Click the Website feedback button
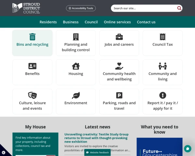Screen dimensions: 195x156 97,152
